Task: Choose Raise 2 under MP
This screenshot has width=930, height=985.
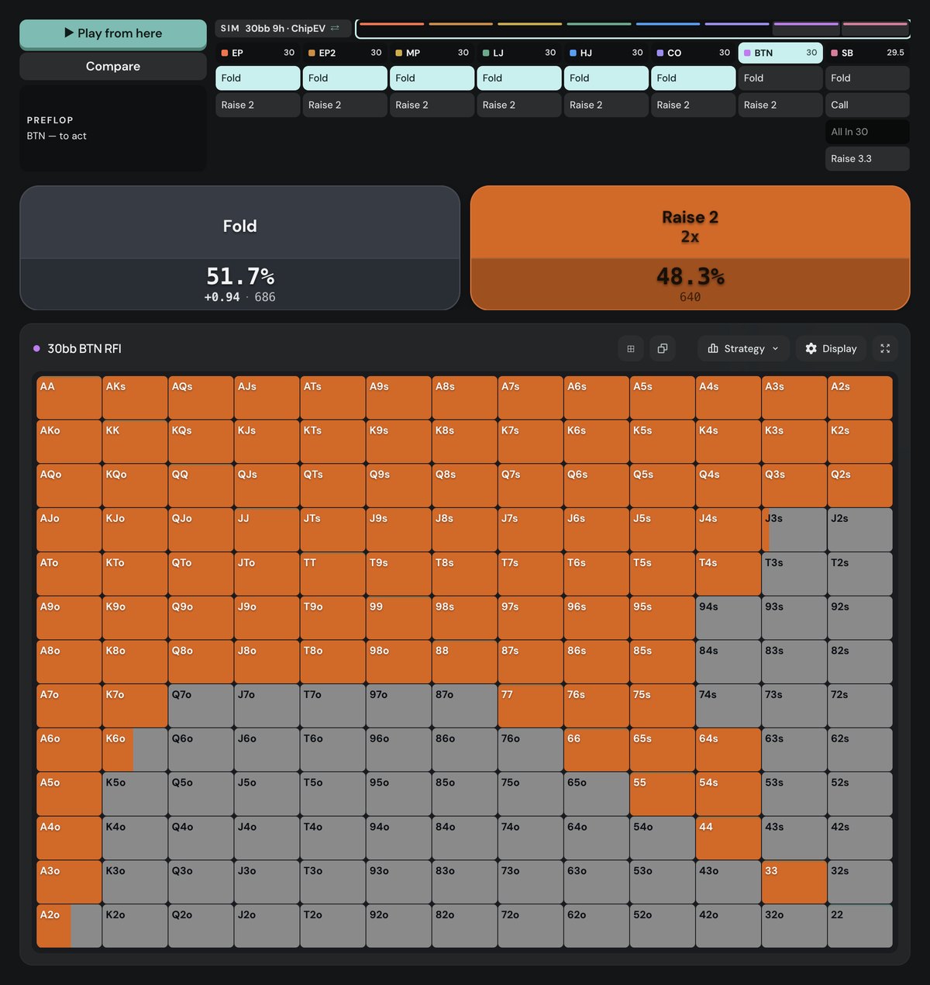Action: coord(432,105)
